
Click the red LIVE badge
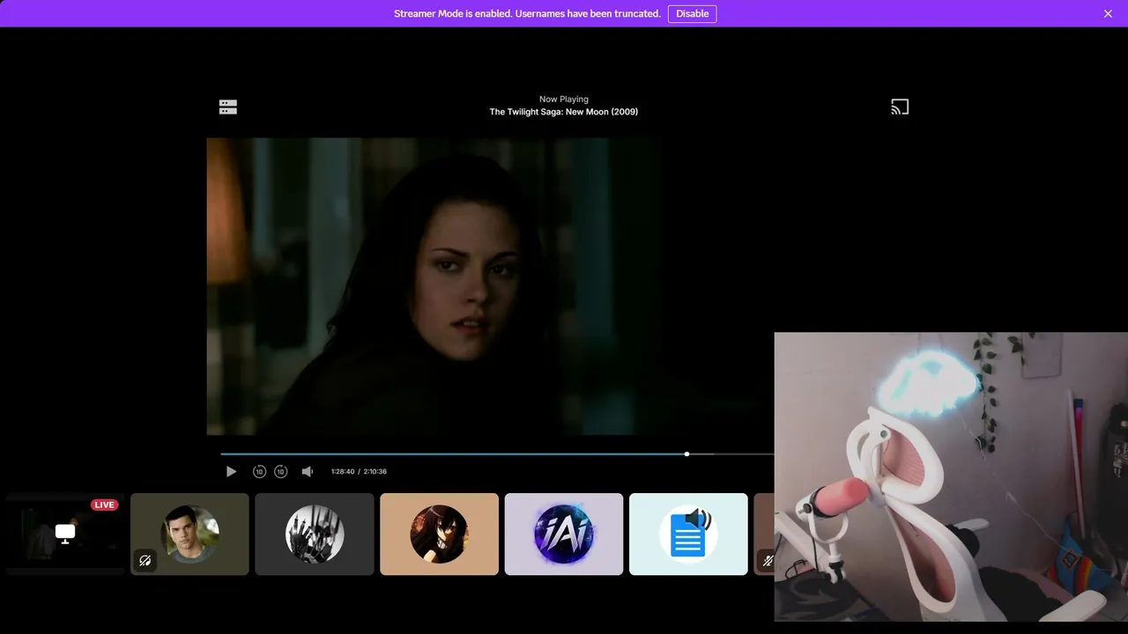[x=104, y=505]
